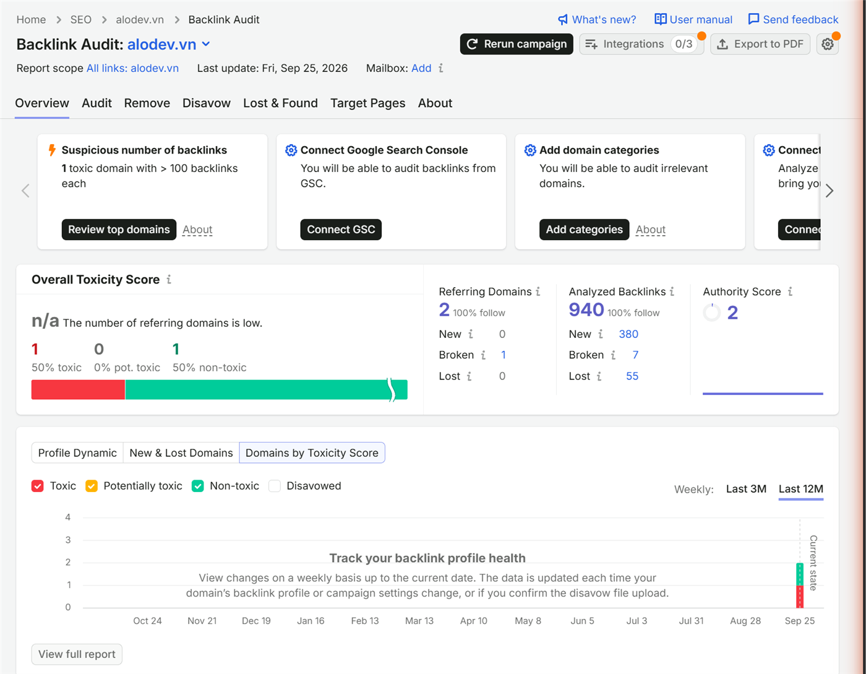Open the Disavow tab
This screenshot has height=674, width=866.
click(207, 103)
